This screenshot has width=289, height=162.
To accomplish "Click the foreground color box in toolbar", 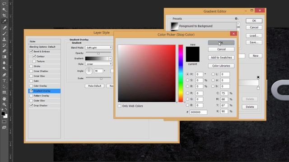I will pyautogui.click(x=3, y=114).
